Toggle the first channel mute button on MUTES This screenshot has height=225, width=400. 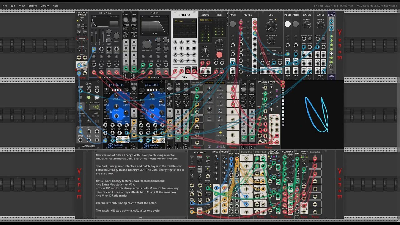point(248,23)
